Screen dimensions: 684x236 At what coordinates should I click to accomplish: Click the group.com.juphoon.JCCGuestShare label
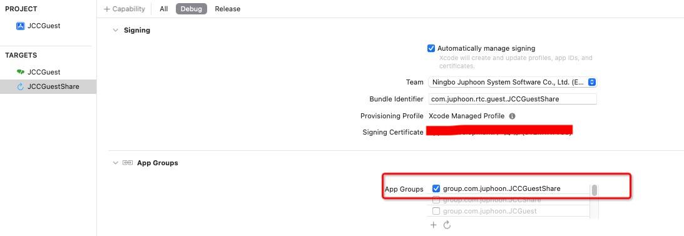[502, 188]
